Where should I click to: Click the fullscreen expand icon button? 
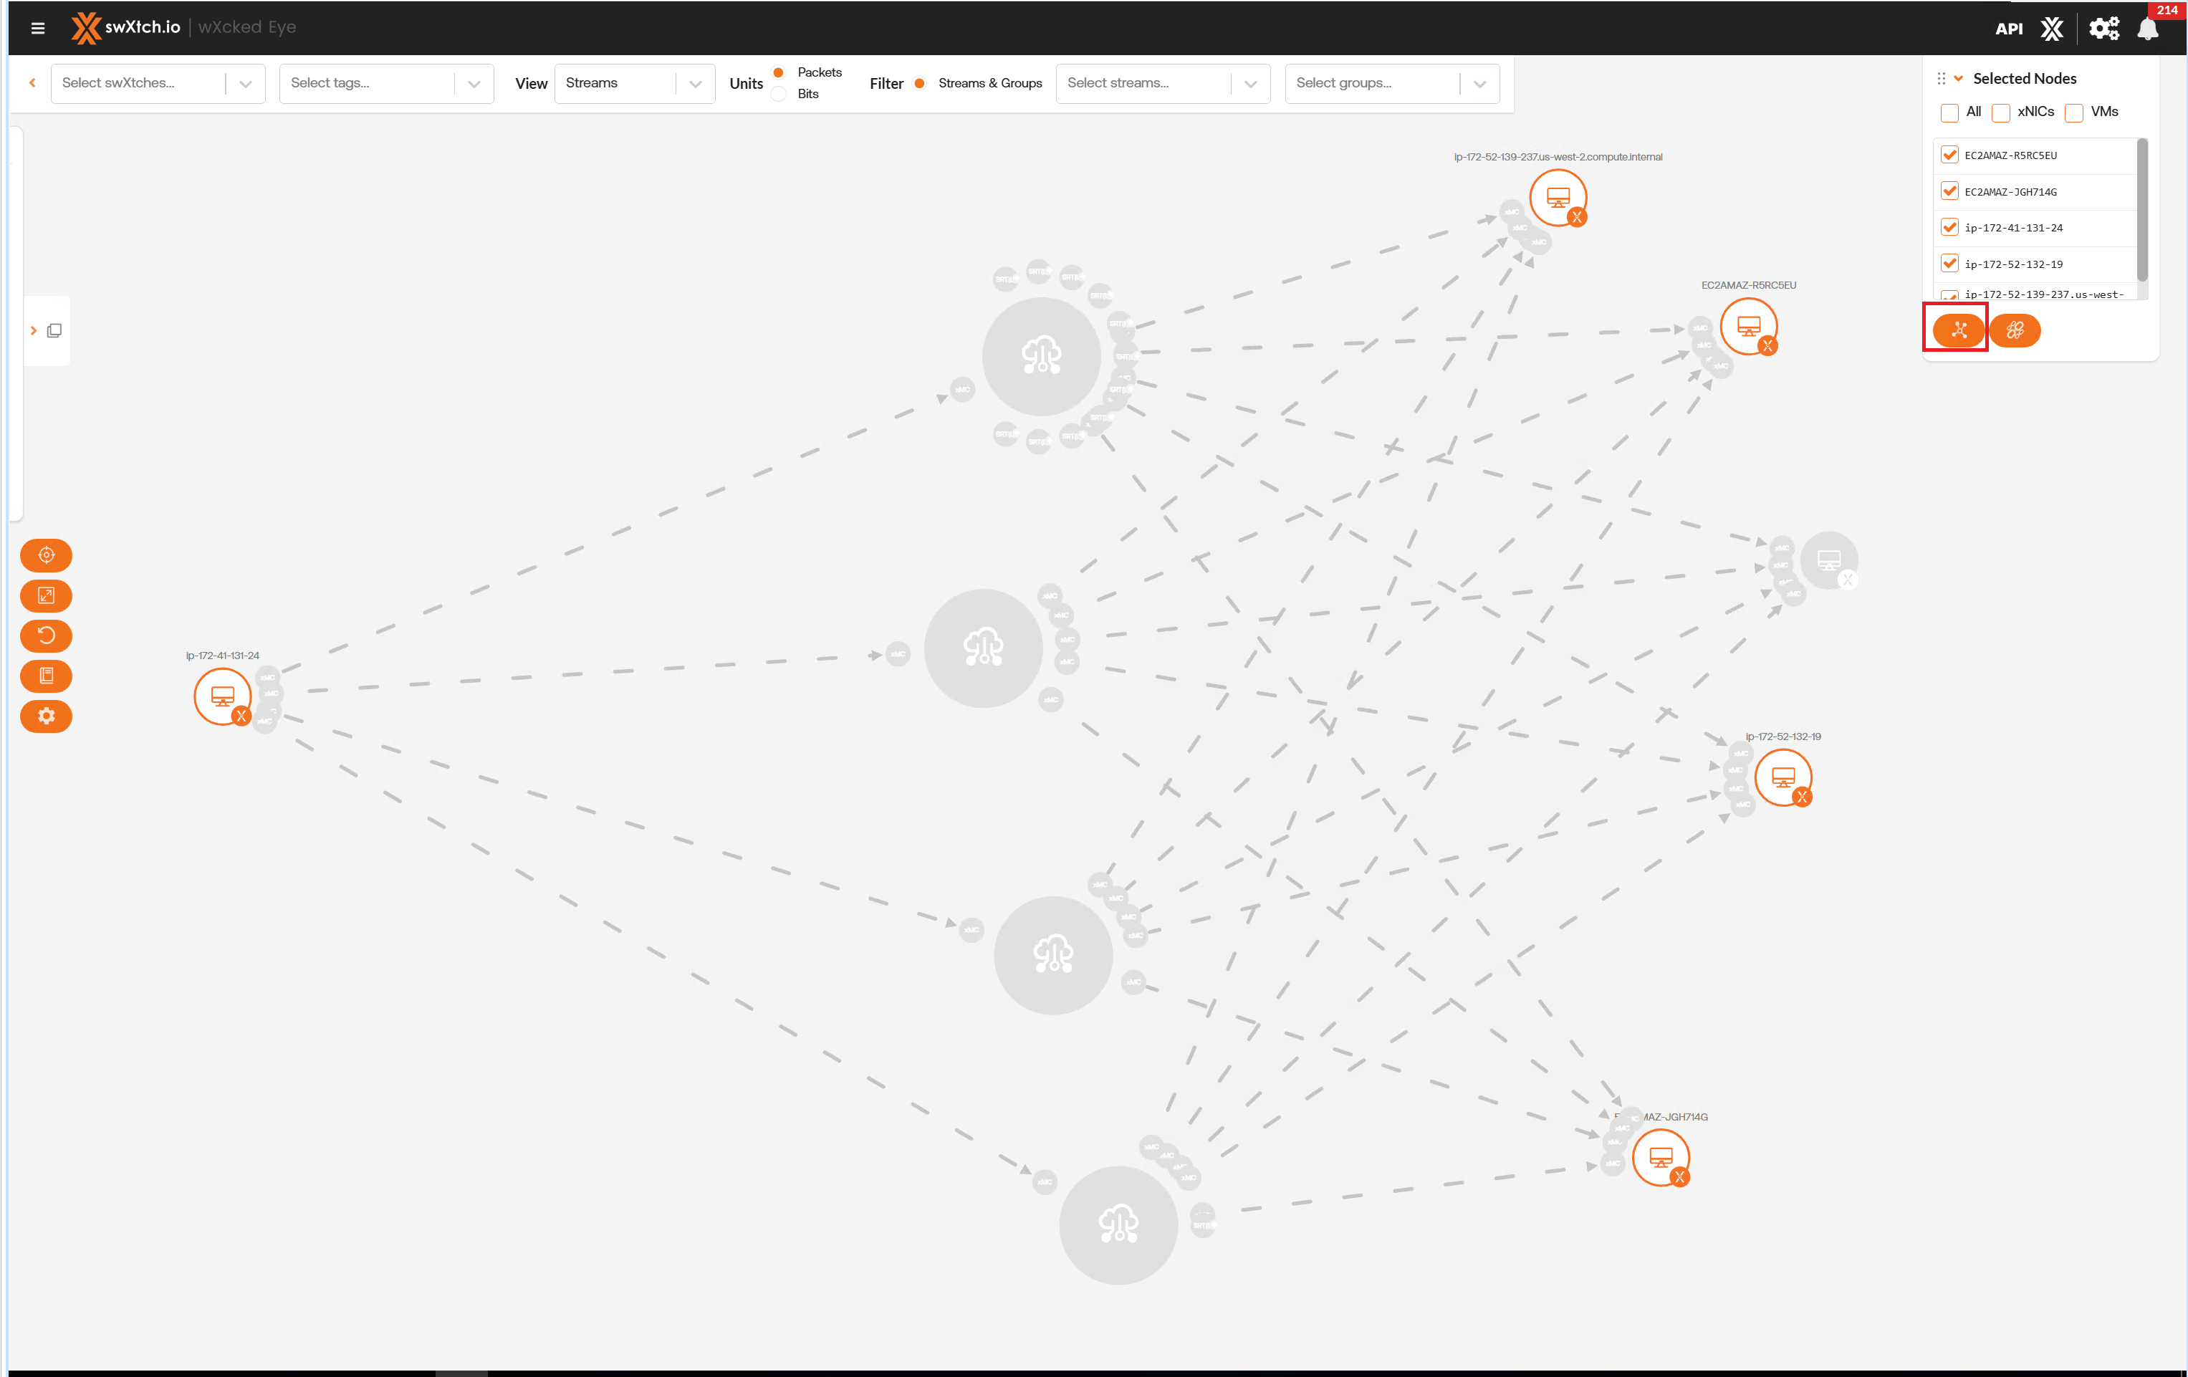(47, 595)
